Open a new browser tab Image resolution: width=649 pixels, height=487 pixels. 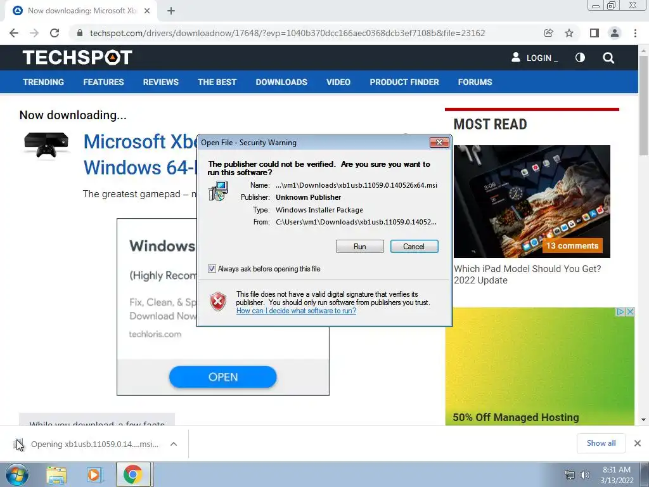point(171,11)
